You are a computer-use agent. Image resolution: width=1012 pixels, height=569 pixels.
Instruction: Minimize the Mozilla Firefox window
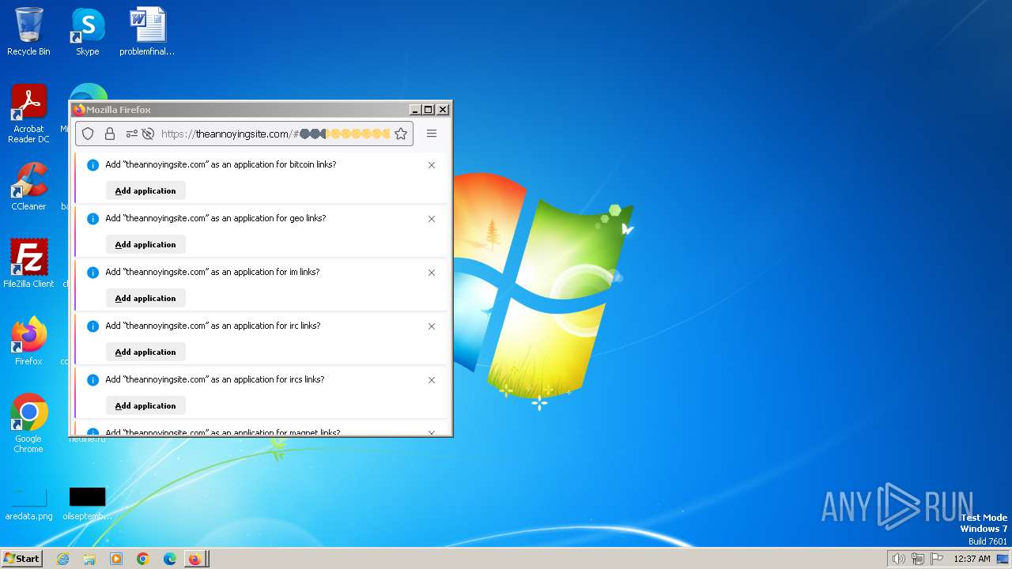415,110
